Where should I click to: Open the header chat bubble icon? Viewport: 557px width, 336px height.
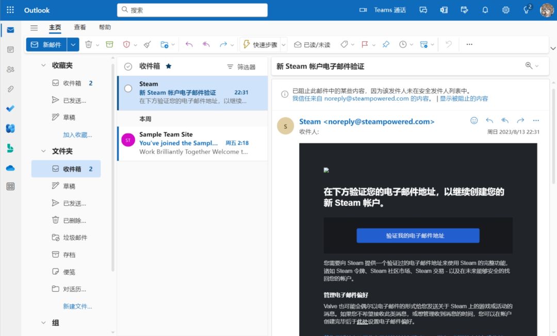click(x=423, y=10)
